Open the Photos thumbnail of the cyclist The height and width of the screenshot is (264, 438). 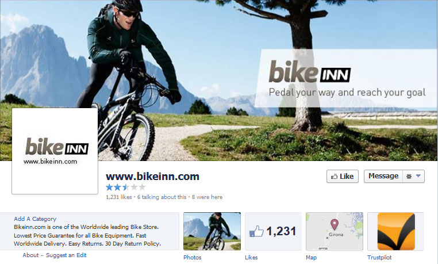tap(212, 231)
